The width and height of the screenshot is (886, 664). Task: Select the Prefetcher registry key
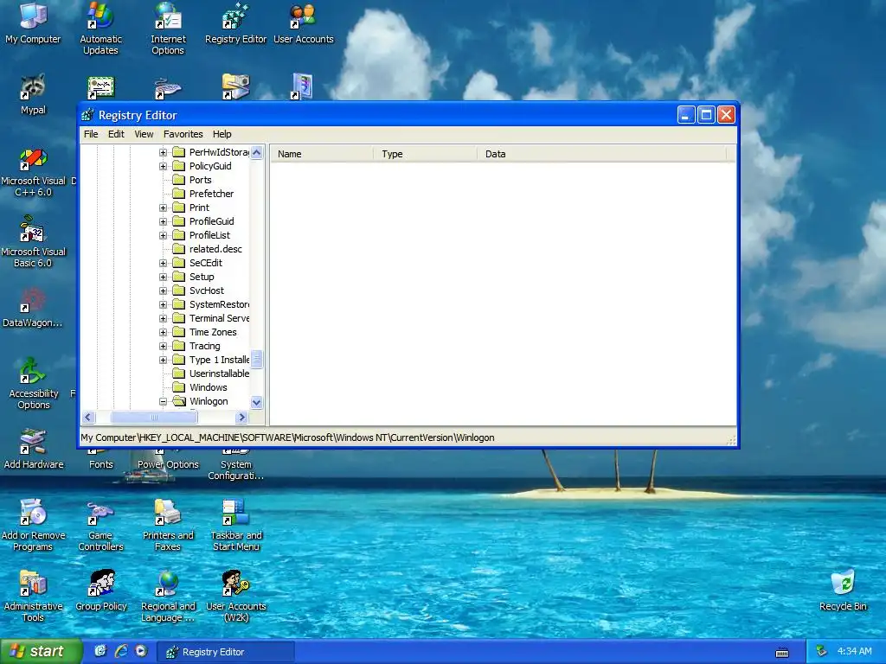[x=211, y=194]
